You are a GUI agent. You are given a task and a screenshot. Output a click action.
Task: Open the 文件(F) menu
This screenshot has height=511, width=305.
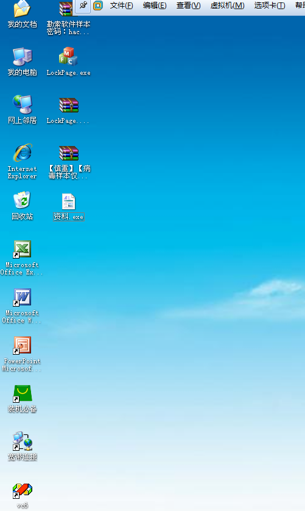click(121, 5)
